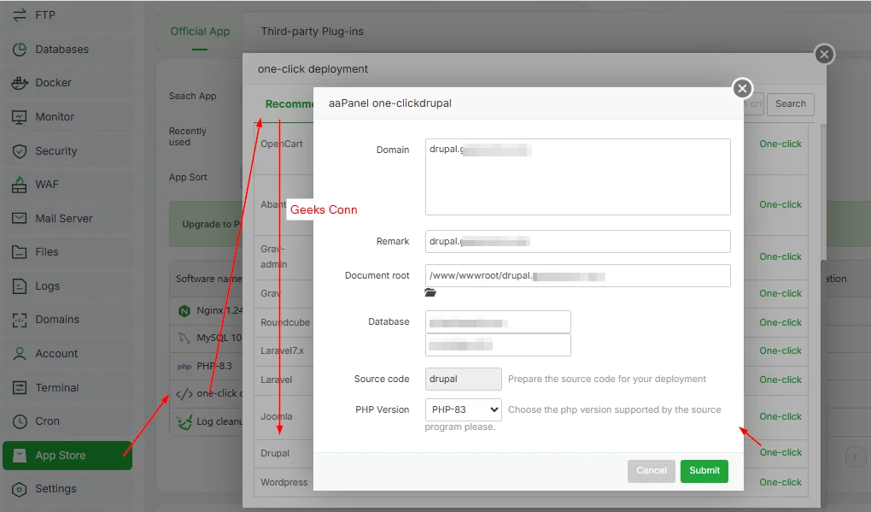
Task: Open the Cron clock icon
Action: (x=20, y=421)
